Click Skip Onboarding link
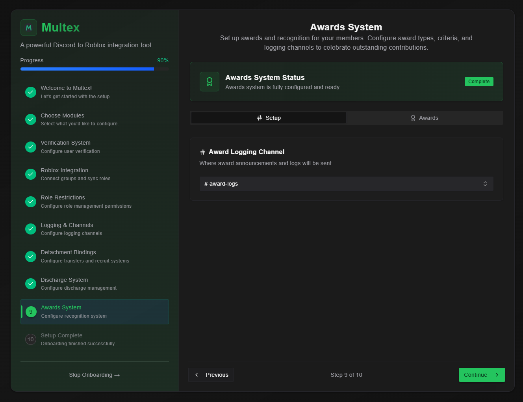The image size is (523, 402). tap(95, 375)
